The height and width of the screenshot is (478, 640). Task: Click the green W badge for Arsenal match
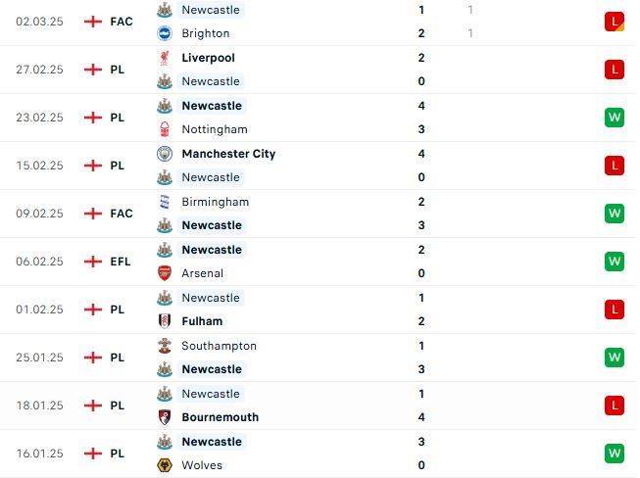tap(615, 262)
